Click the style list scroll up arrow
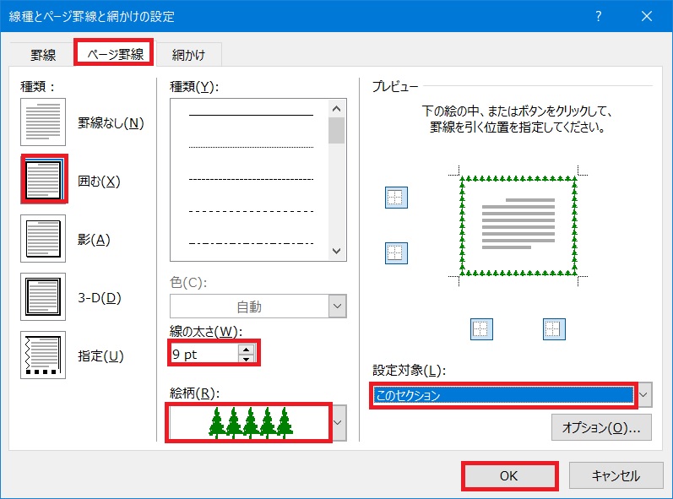The height and width of the screenshot is (499, 673). (x=336, y=109)
